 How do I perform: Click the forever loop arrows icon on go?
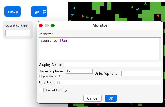(x=44, y=12)
